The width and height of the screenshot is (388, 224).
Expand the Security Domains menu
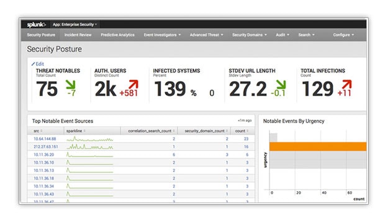tap(250, 35)
